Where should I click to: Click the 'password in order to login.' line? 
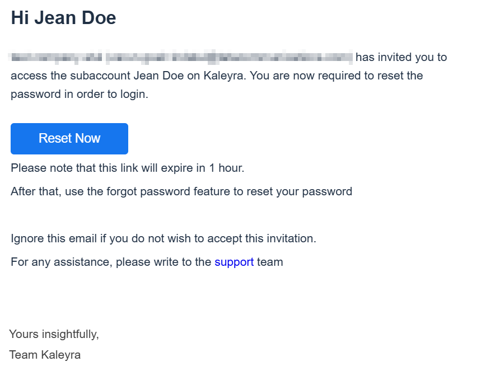click(x=80, y=95)
